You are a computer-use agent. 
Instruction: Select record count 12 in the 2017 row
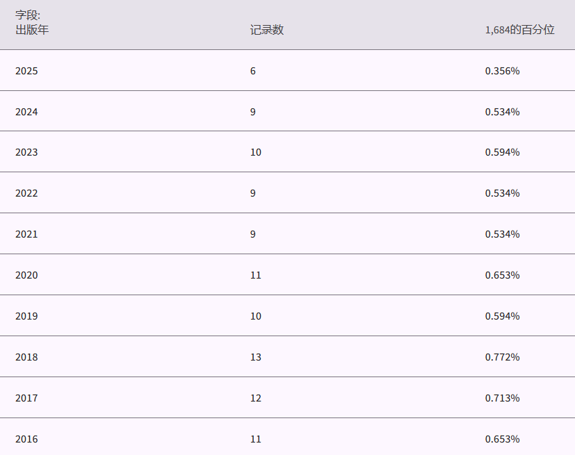(x=256, y=398)
